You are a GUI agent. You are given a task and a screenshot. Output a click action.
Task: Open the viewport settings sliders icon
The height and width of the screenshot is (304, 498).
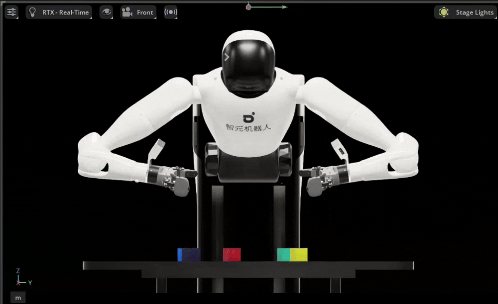[x=11, y=12]
